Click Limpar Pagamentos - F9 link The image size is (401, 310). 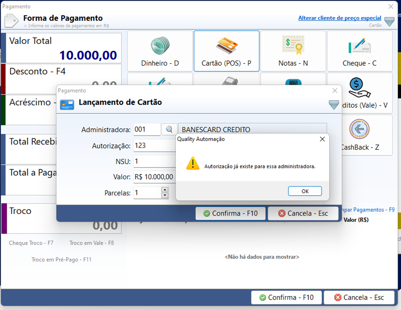coord(368,210)
